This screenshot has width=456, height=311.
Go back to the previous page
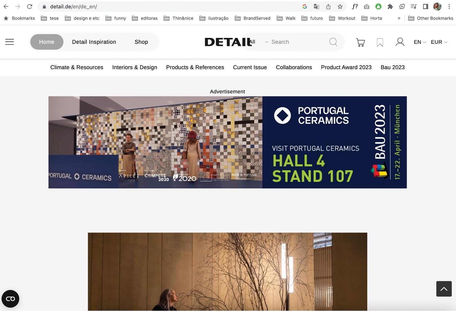pyautogui.click(x=6, y=6)
